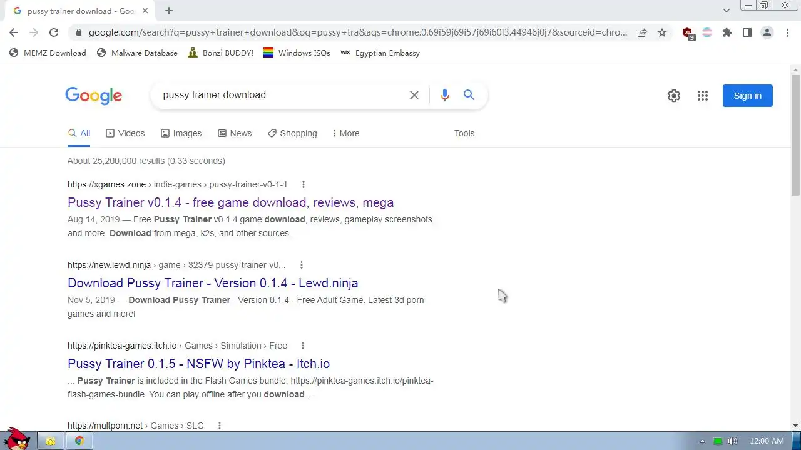Click the pinktea-games.itch.io breadcrumb URL
Image resolution: width=801 pixels, height=450 pixels.
point(178,346)
